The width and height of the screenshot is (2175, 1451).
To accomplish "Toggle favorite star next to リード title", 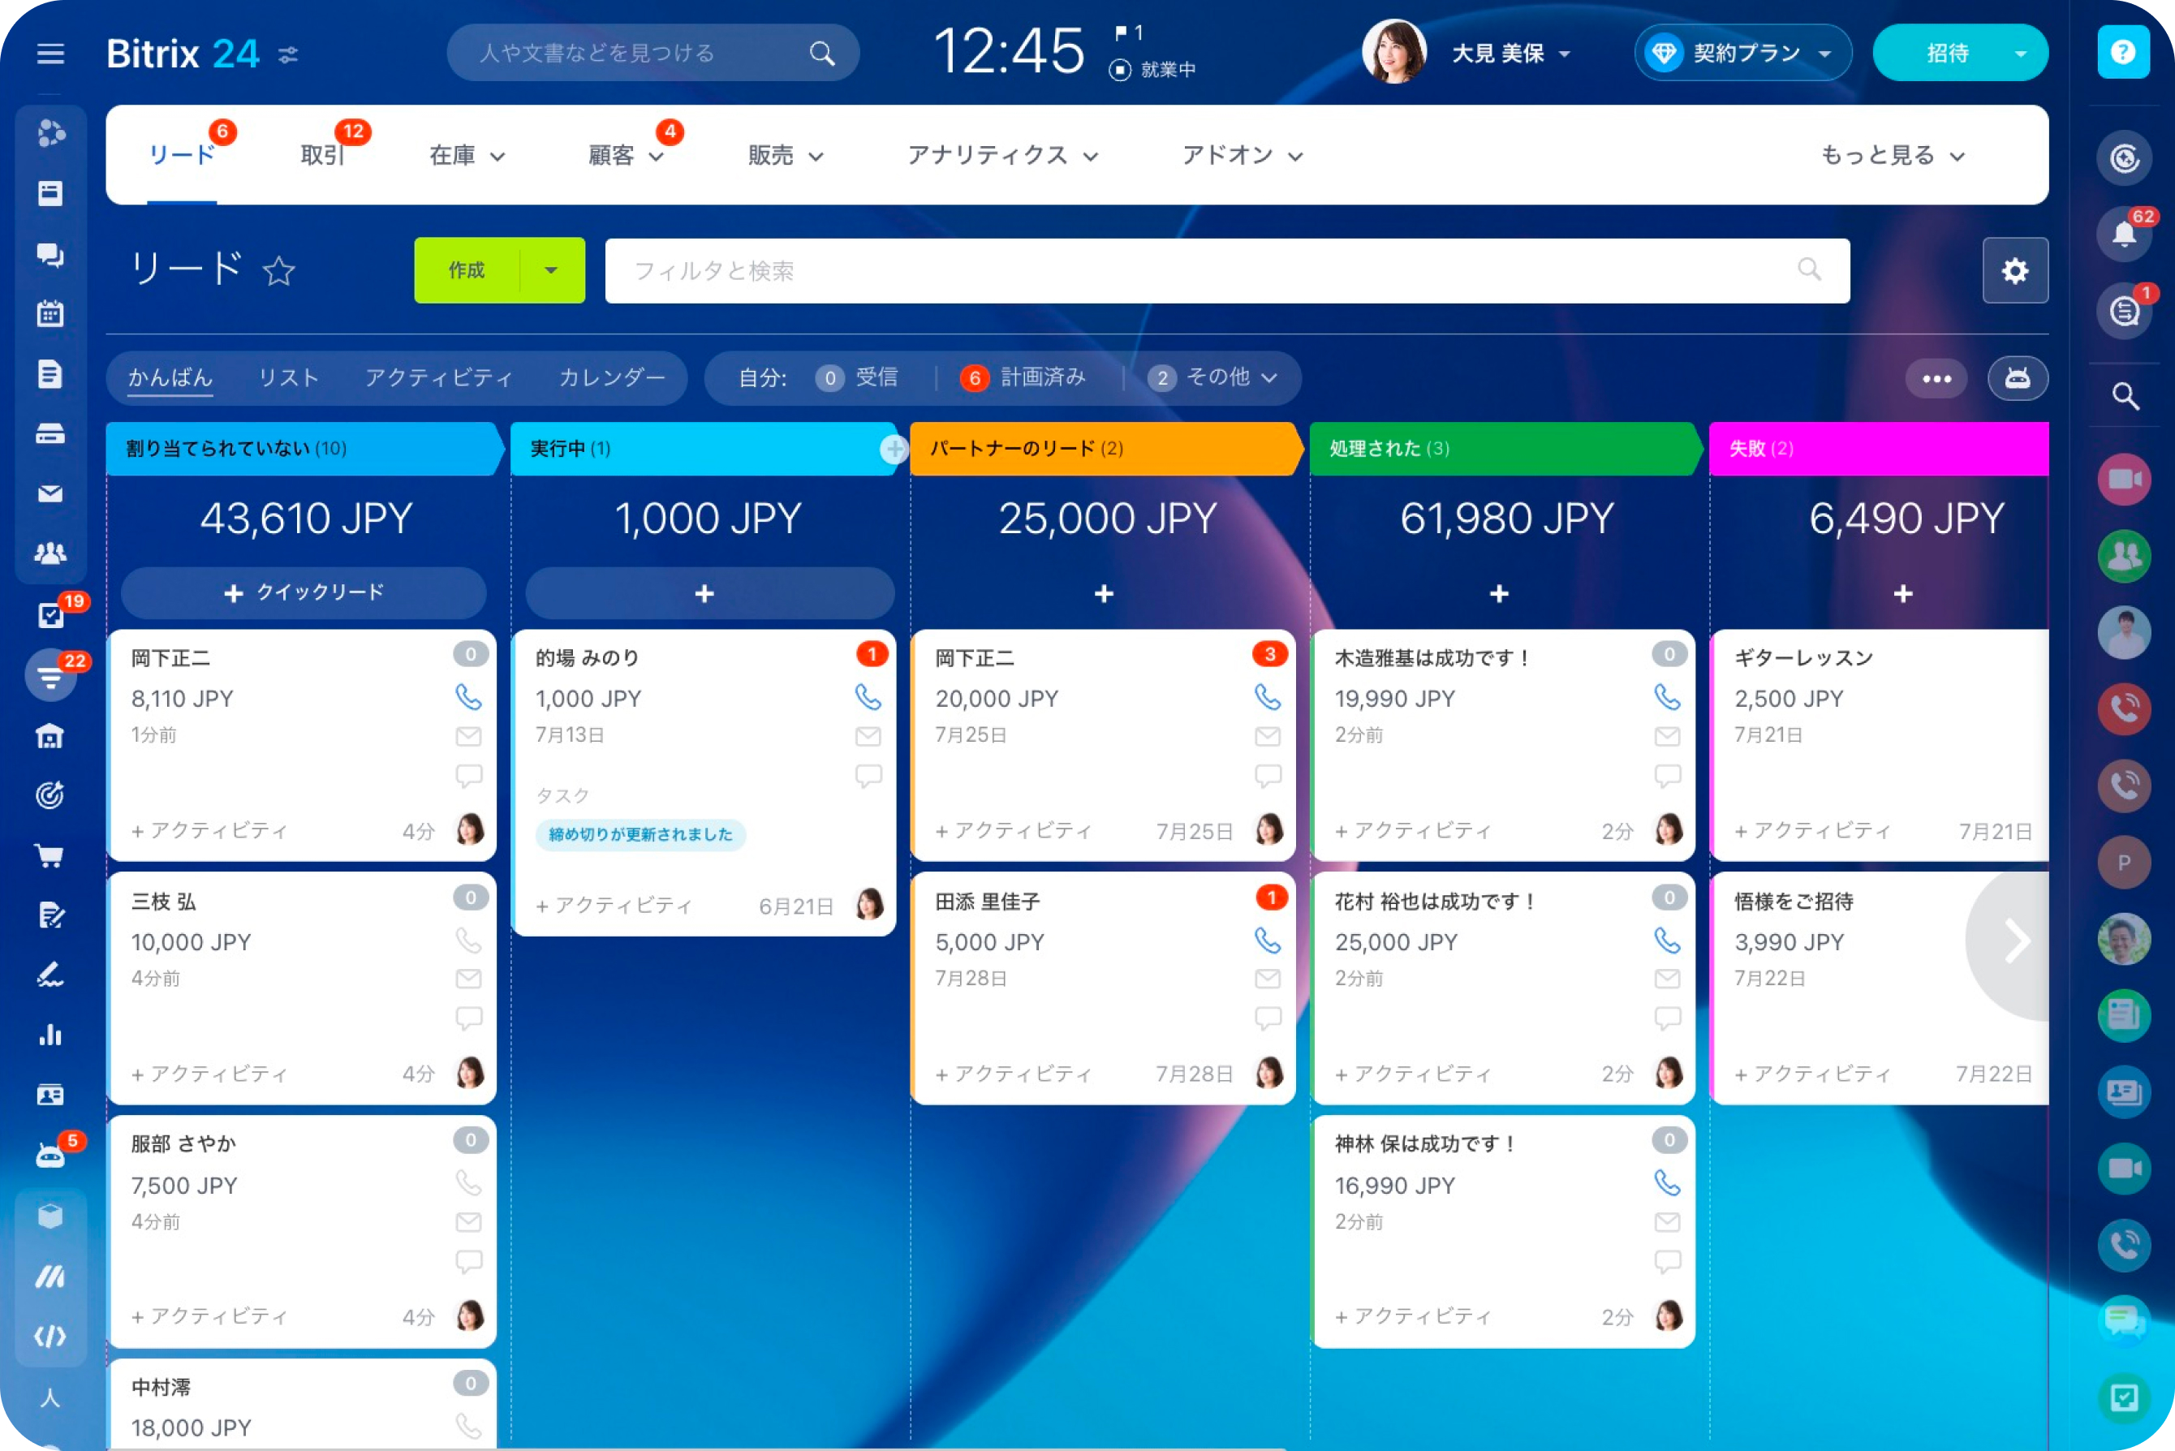I will (278, 271).
